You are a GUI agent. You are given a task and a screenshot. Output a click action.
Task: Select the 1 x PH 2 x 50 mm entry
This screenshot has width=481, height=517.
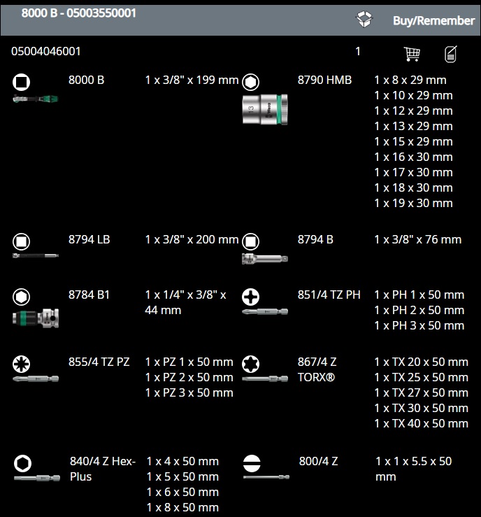(419, 310)
